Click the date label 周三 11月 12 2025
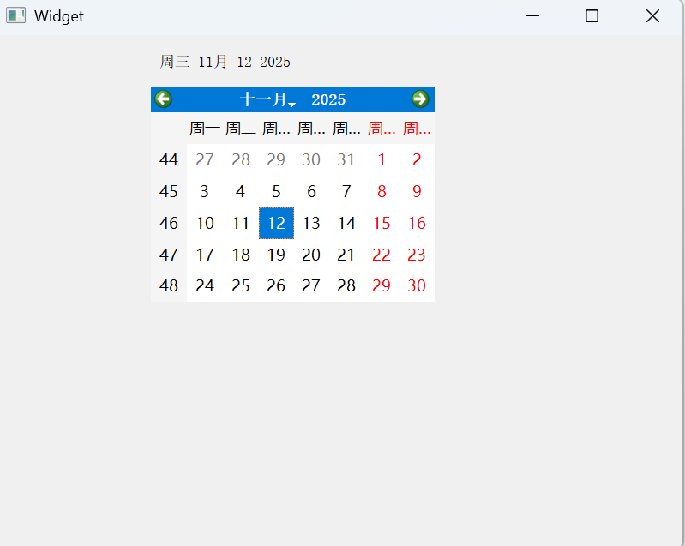The image size is (685, 546). tap(225, 62)
